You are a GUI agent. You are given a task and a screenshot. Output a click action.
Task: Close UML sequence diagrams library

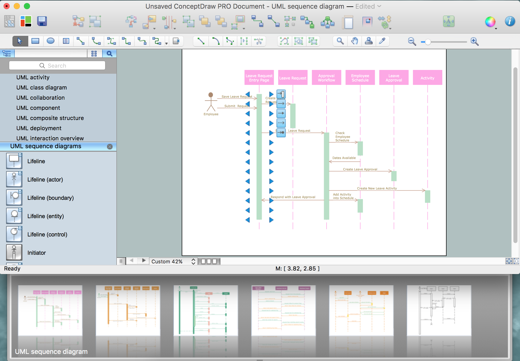pyautogui.click(x=110, y=147)
